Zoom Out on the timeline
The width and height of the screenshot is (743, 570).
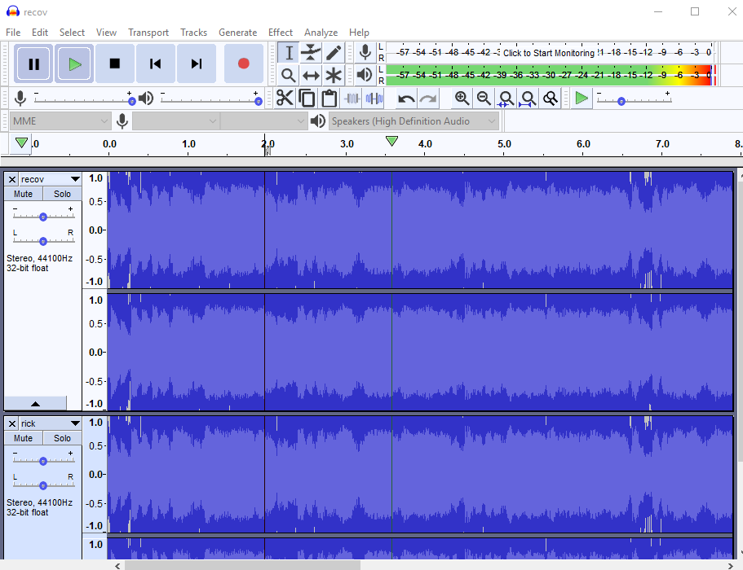pos(484,99)
